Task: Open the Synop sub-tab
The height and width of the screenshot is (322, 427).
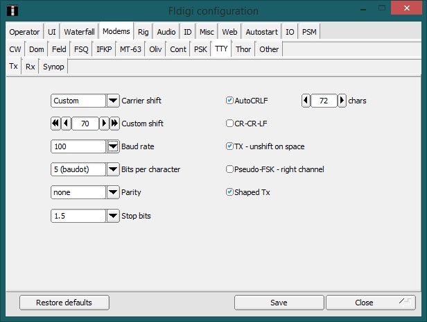Action: click(x=53, y=67)
